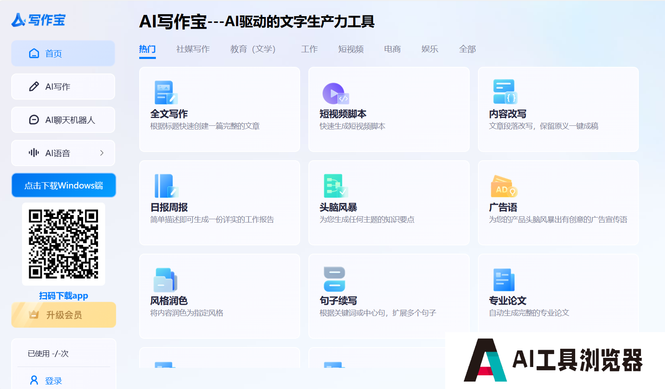Click description 自动生成完整的专业论文
The width and height of the screenshot is (665, 389).
529,313
